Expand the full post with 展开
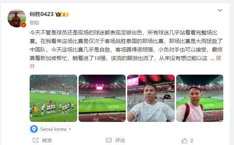234x145 pixels. pyautogui.click(x=219, y=58)
